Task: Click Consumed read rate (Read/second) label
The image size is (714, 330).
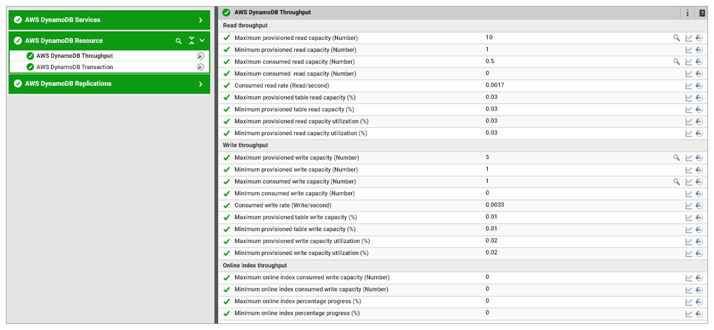Action: (x=281, y=86)
